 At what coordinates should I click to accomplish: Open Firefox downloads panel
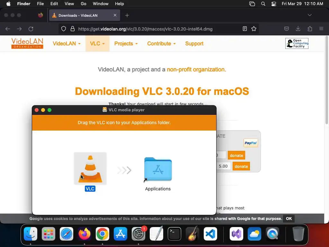click(298, 29)
